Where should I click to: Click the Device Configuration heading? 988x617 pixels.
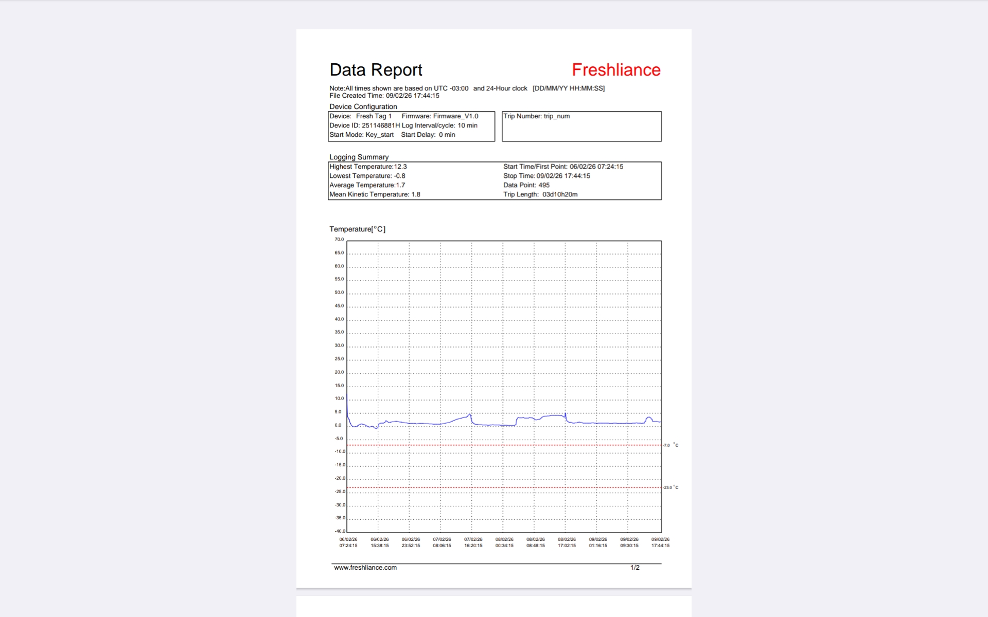click(363, 106)
